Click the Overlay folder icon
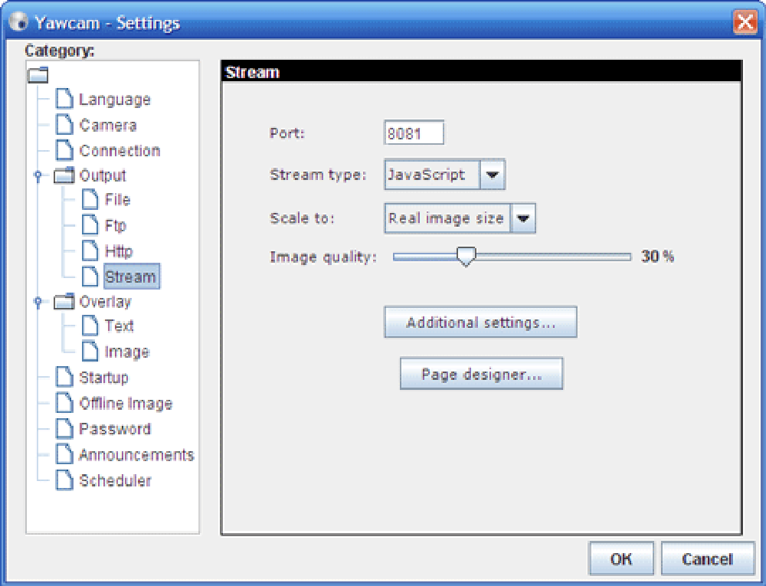 [x=64, y=302]
